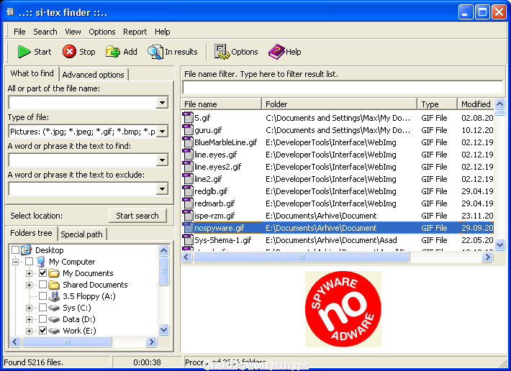Switch to the Special path tab
Viewport: 511px width, 371px height.
tap(81, 234)
